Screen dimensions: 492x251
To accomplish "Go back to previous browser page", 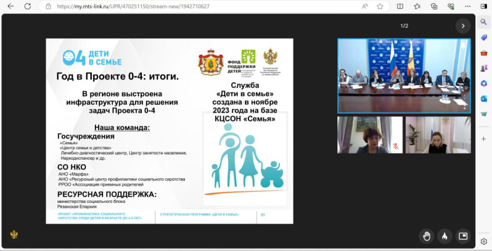I will tap(12, 7).
